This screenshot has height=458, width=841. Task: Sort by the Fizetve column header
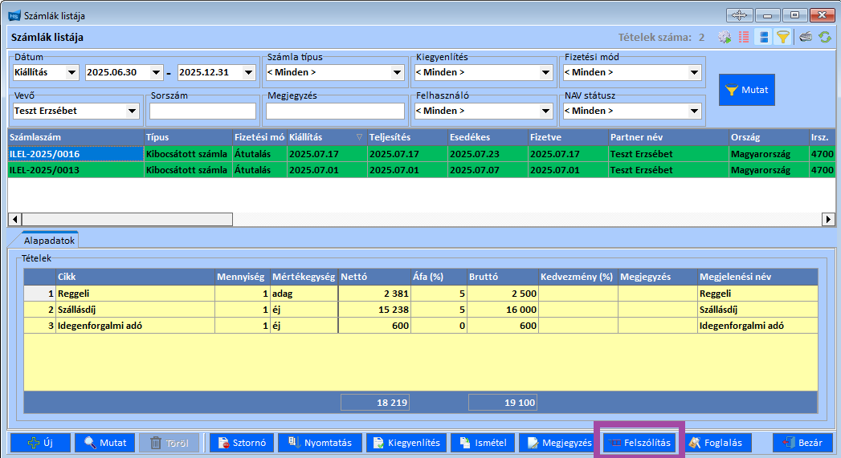[567, 137]
